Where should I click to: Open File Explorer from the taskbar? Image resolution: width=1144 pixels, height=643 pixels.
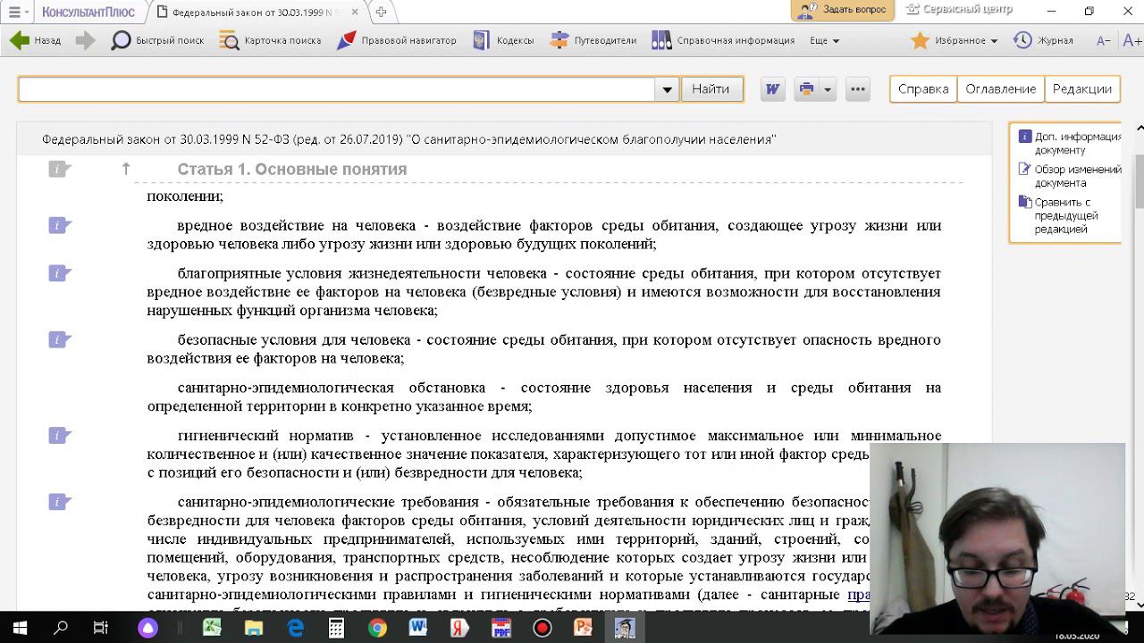[254, 628]
